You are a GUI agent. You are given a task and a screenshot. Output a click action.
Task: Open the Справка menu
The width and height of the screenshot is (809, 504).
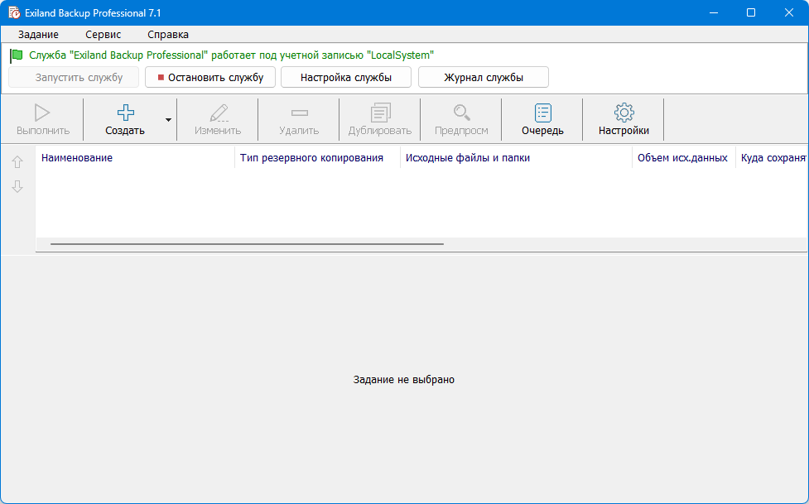click(x=168, y=35)
